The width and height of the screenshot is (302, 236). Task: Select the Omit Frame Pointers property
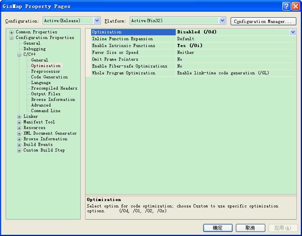[x=133, y=60]
